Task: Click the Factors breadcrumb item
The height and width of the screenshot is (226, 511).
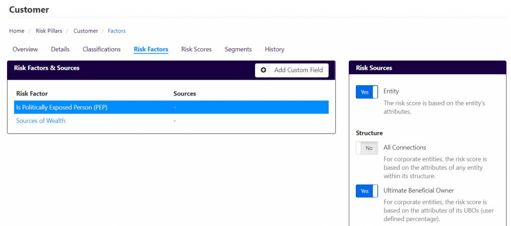Action: [117, 31]
